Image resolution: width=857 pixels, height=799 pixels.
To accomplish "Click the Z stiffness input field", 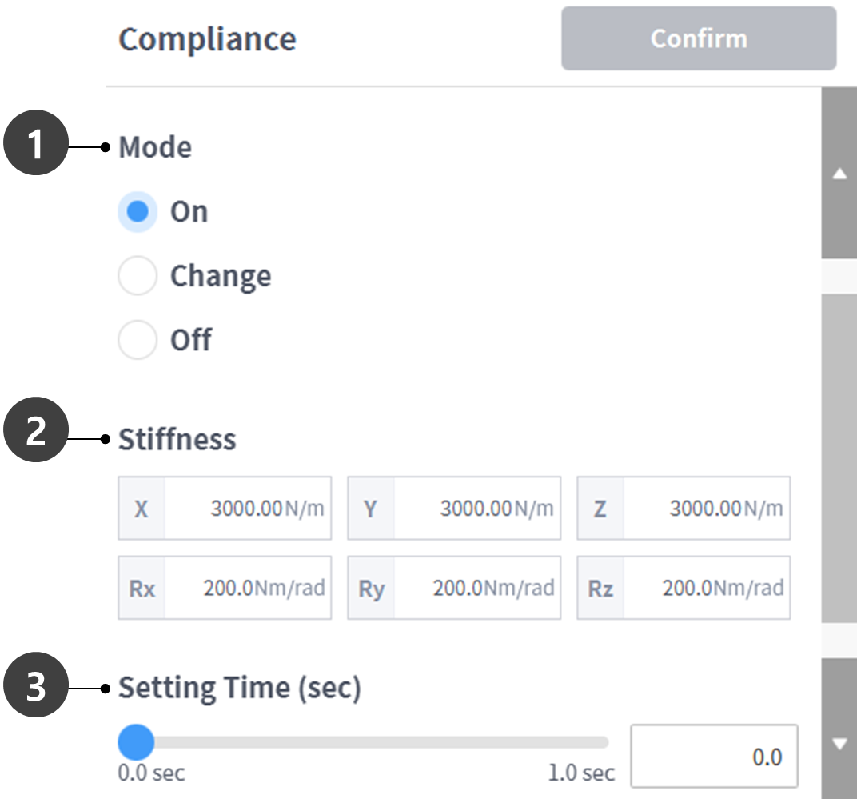I will [704, 509].
